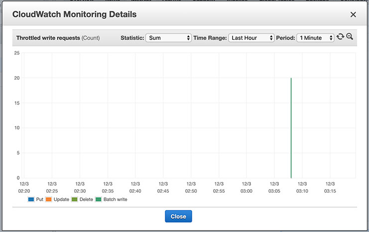Screen dimensions: 369x232
Task: Click the 12/3 02:45 axis label
Action: click(x=163, y=188)
